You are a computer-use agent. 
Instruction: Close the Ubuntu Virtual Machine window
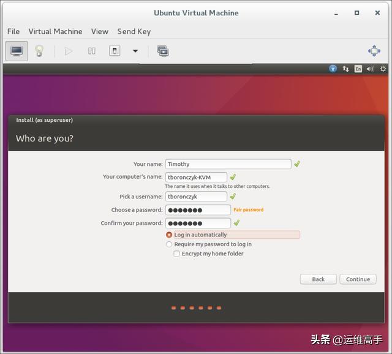[x=377, y=13]
